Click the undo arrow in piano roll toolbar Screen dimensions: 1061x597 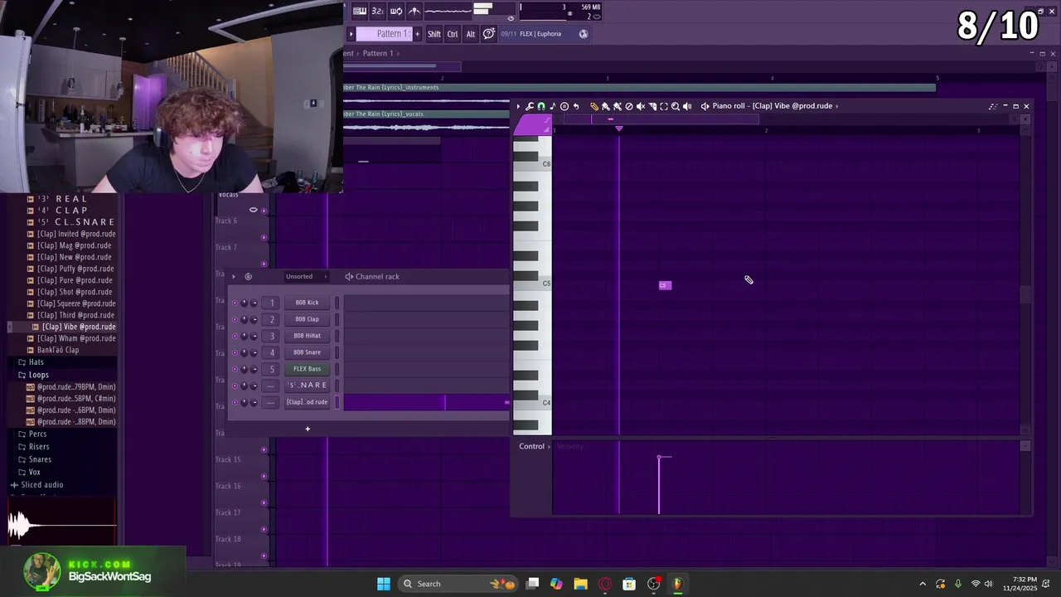(x=576, y=106)
